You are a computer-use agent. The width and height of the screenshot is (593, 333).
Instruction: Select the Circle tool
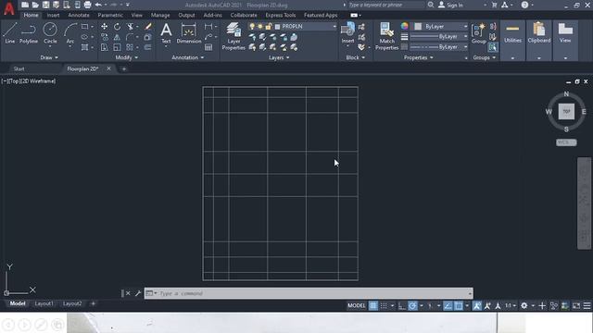click(50, 33)
